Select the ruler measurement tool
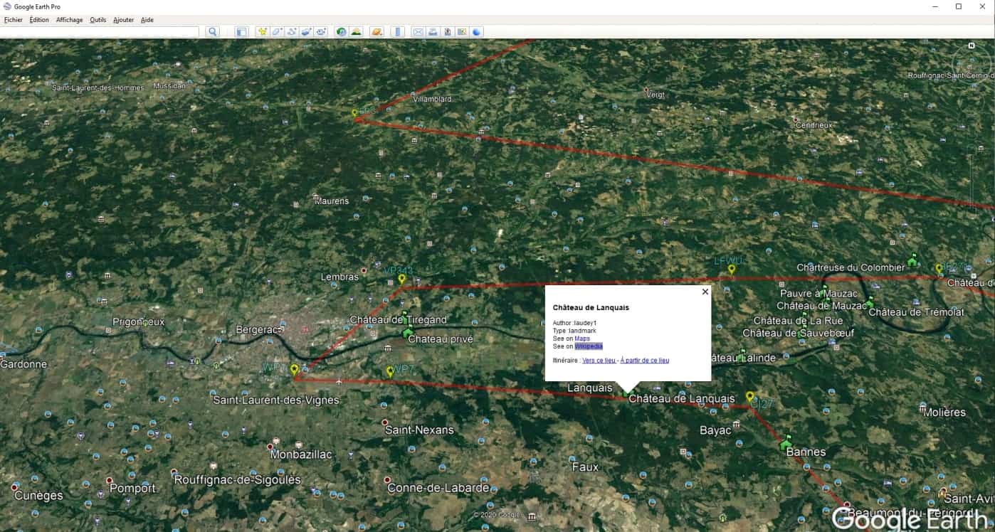Image resolution: width=995 pixels, height=532 pixels. coord(398,32)
